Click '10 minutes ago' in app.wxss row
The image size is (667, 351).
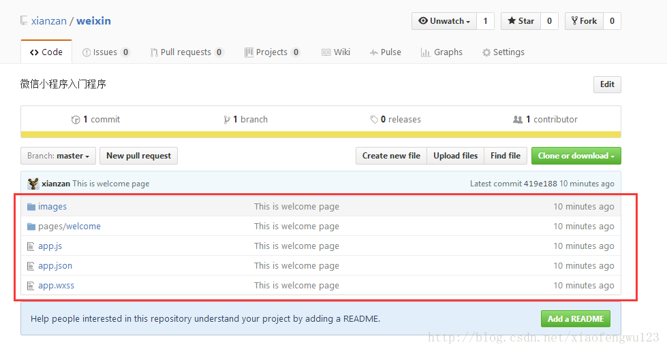pos(584,286)
